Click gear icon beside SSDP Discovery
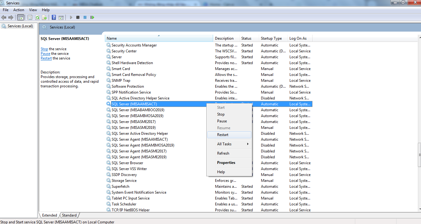Viewport: 421px width, 224px height. tap(108, 175)
